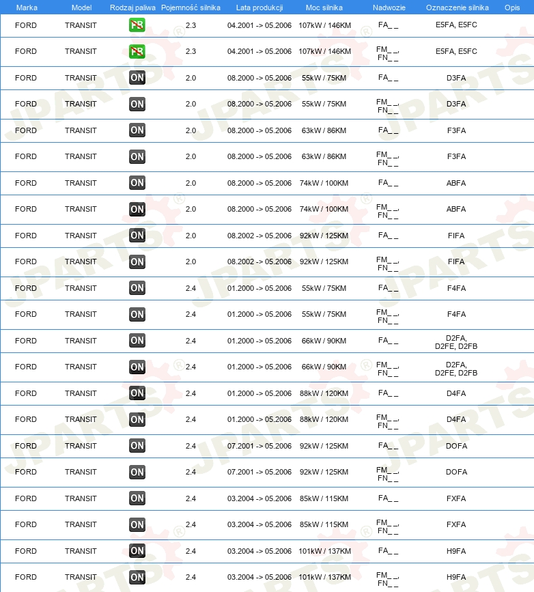Select the ON icon in the FXFA FM__, FN__ row
Screen dimensions: 534x592
coord(137,524)
